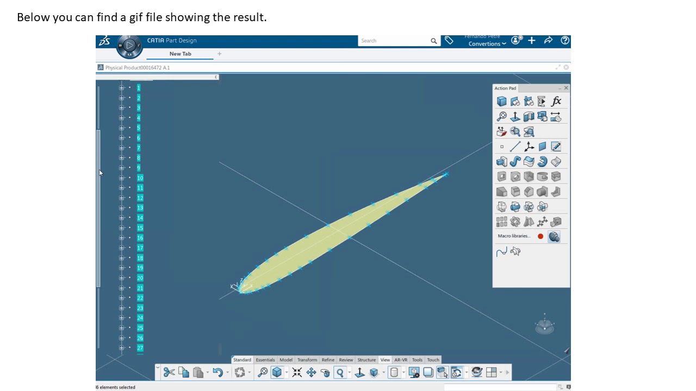
Task: Click the red macro record dot
Action: 540,236
